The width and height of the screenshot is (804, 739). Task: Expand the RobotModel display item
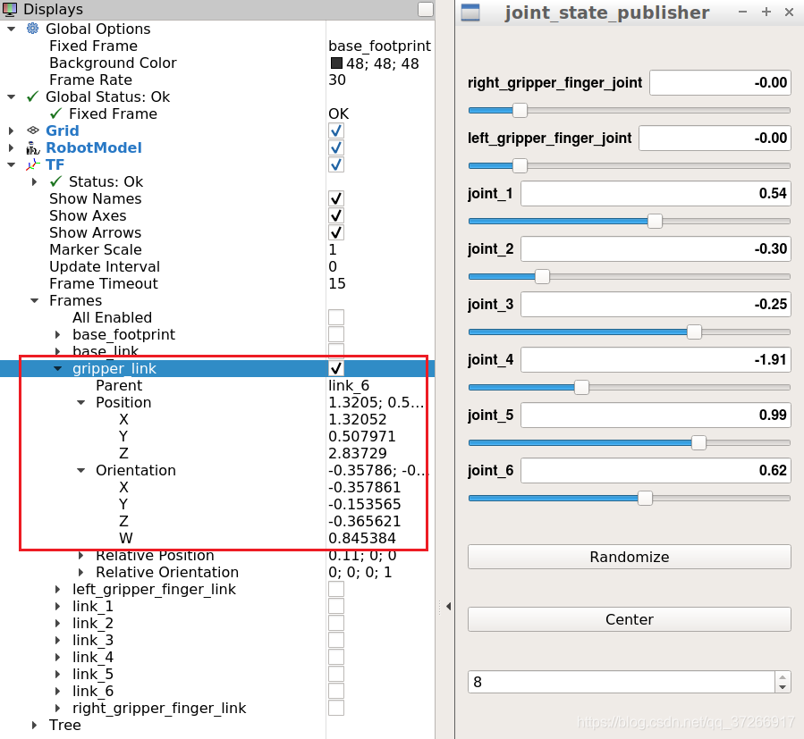pyautogui.click(x=12, y=147)
